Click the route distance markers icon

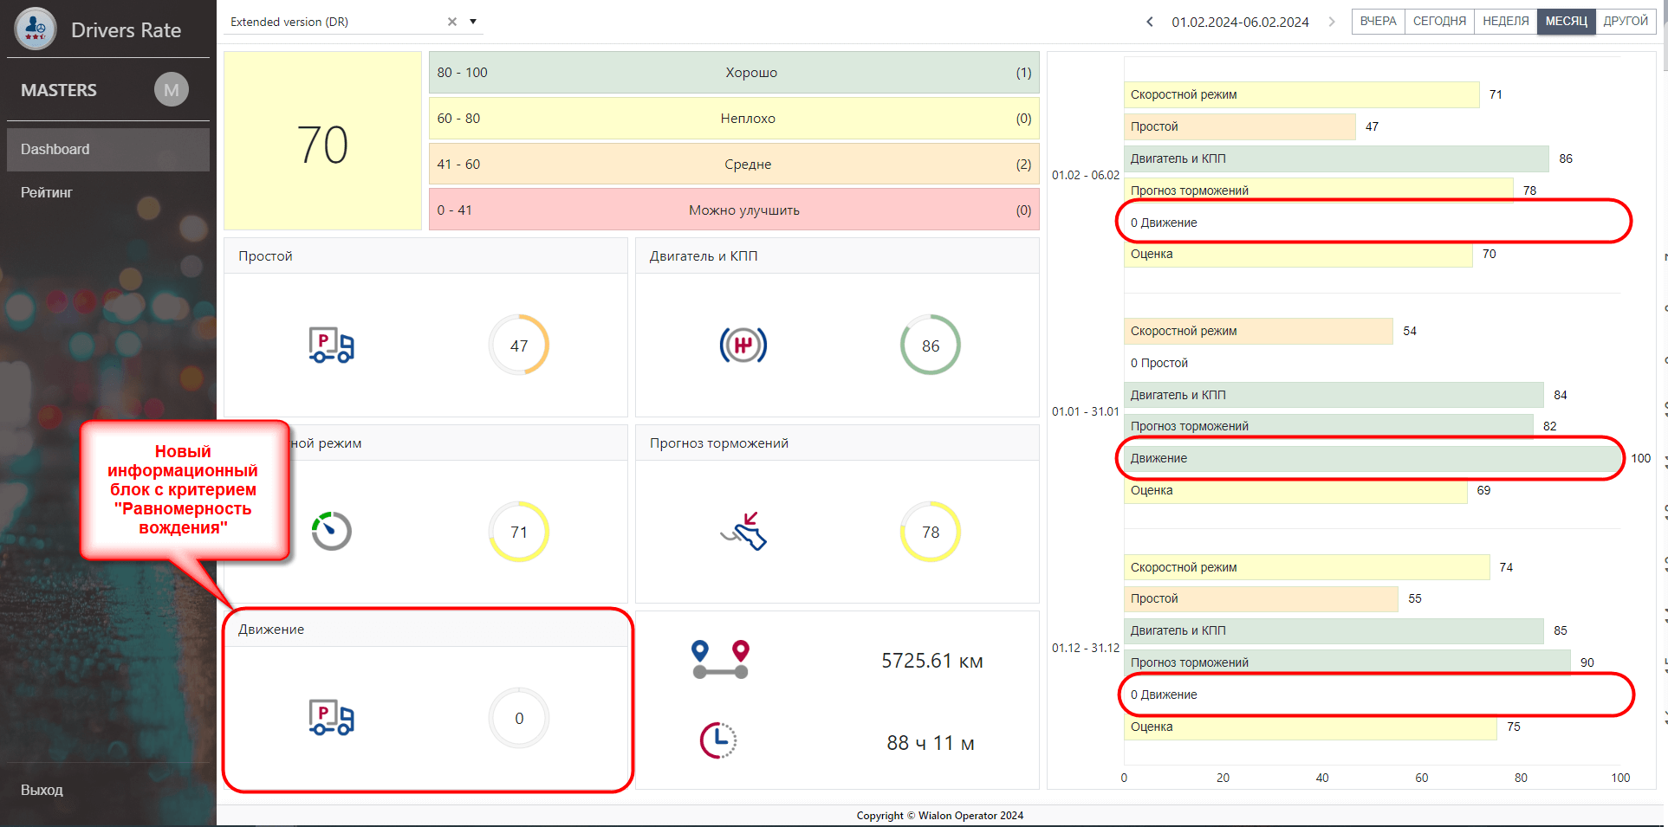tap(720, 660)
